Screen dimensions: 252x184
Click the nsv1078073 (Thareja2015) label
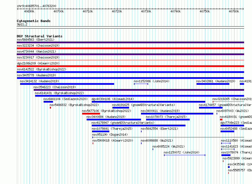[166, 117]
